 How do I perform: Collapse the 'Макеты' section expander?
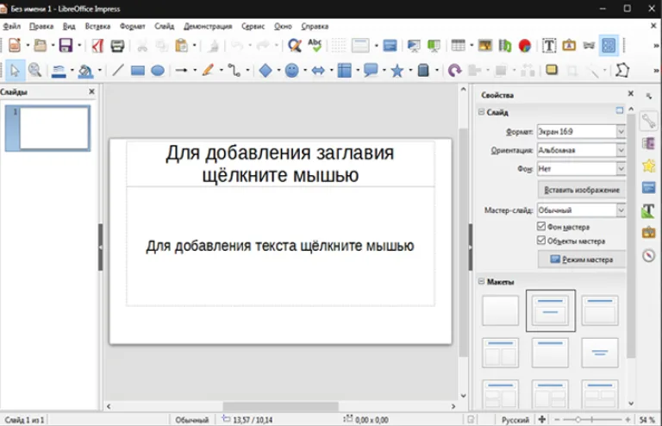click(481, 281)
